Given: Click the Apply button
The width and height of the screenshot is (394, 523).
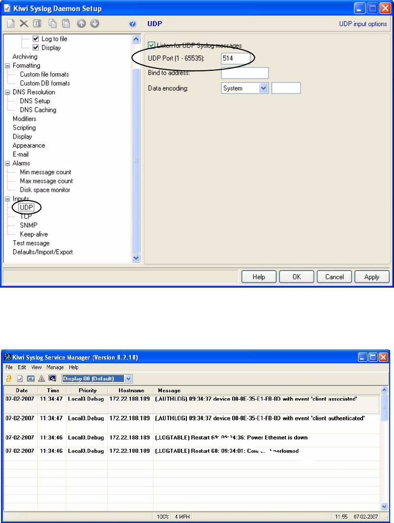Looking at the screenshot, I should pyautogui.click(x=372, y=277).
